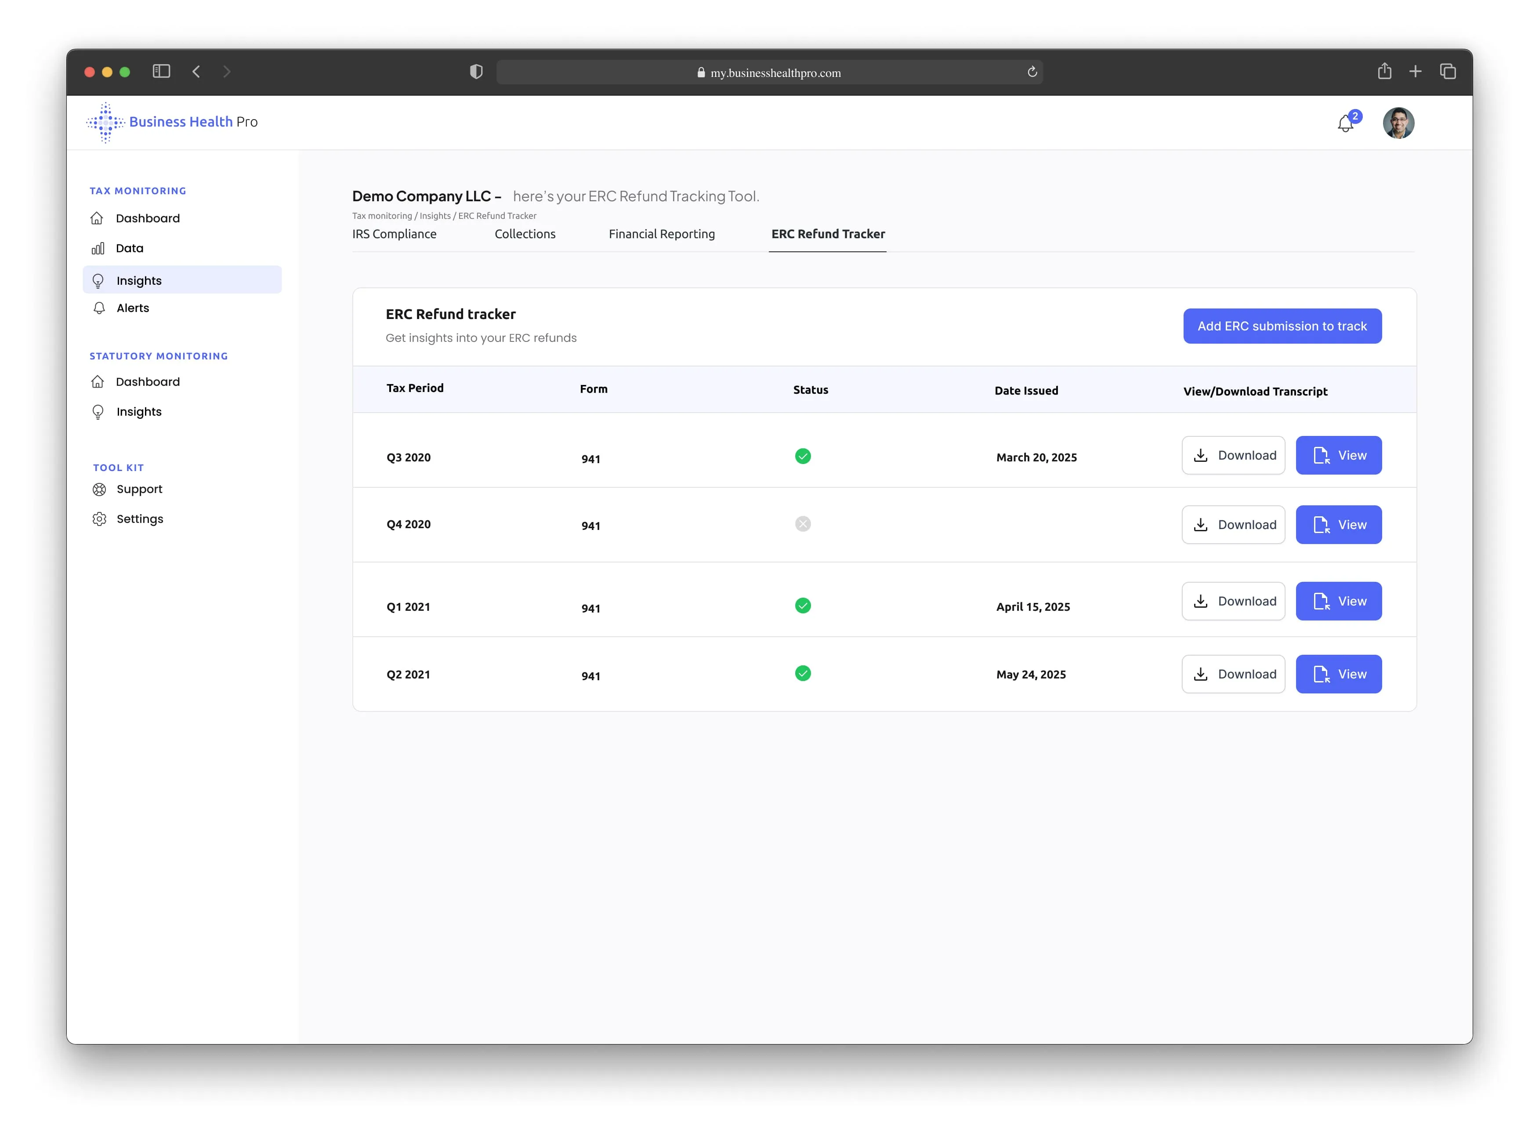Viewport: 1539px width, 1128px height.
Task: Click the Business Health Pro logo
Action: pos(172,122)
